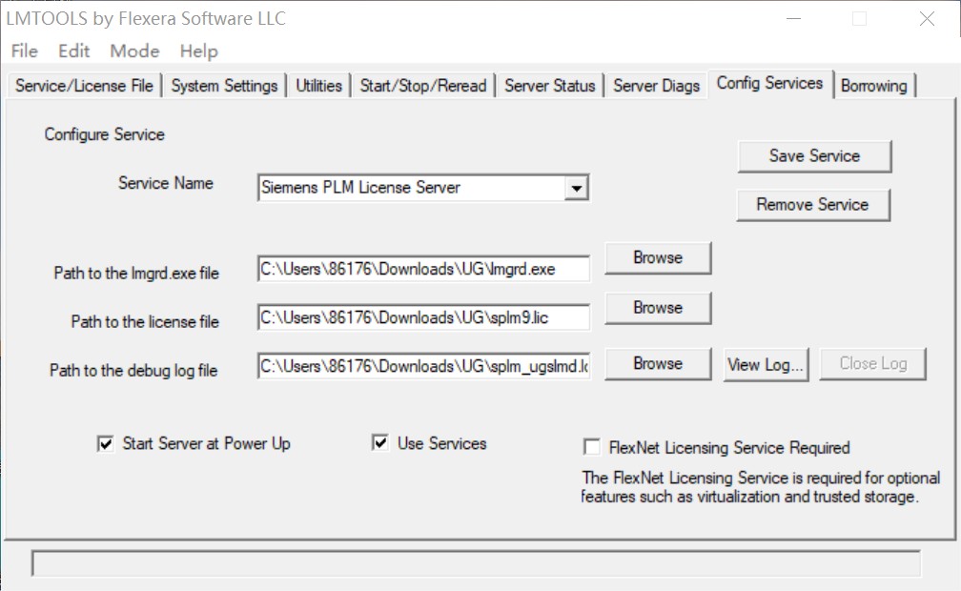Switch to Utilities tab
This screenshot has width=961, height=591.
pyautogui.click(x=318, y=85)
